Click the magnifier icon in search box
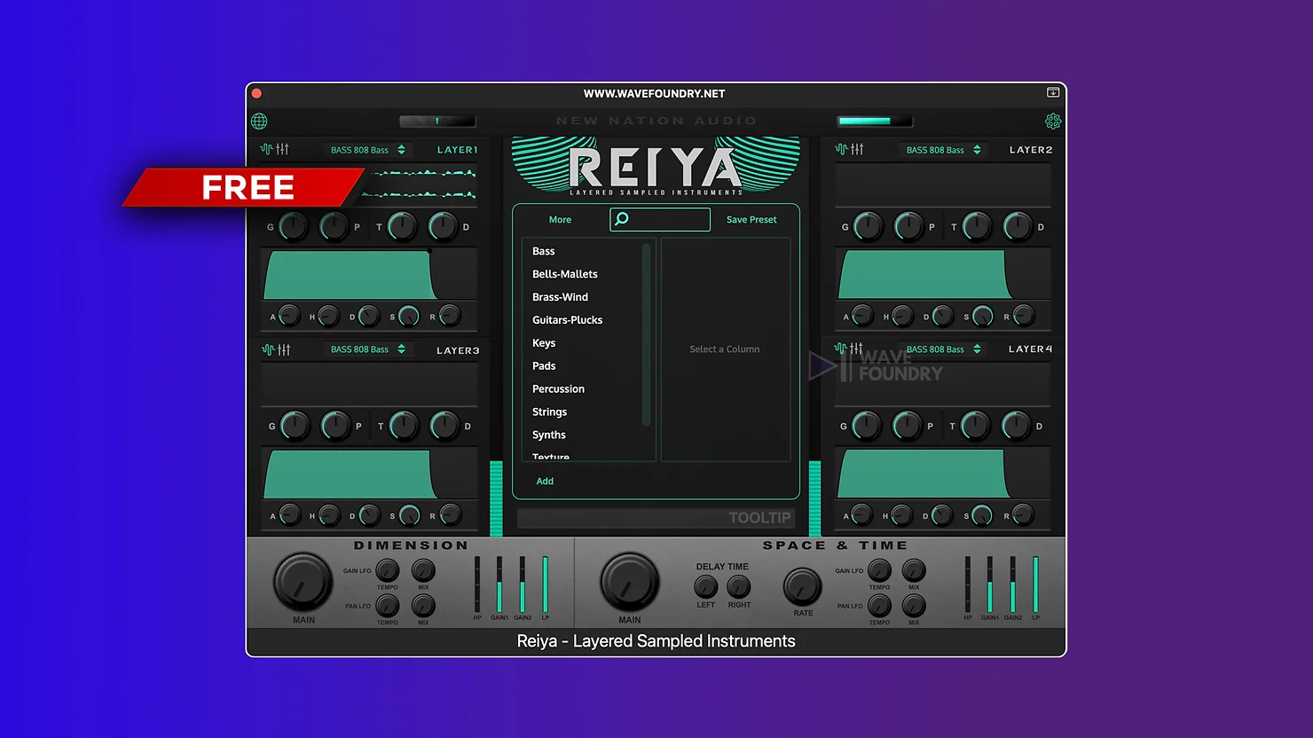Screen dimensions: 1313x738 point(622,219)
